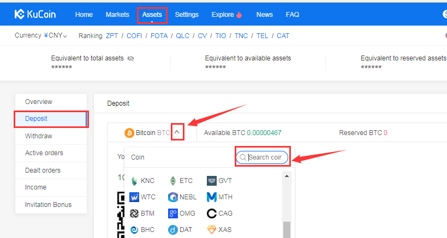Open Income in the sidebar
The height and width of the screenshot is (238, 447).
[x=51, y=187]
